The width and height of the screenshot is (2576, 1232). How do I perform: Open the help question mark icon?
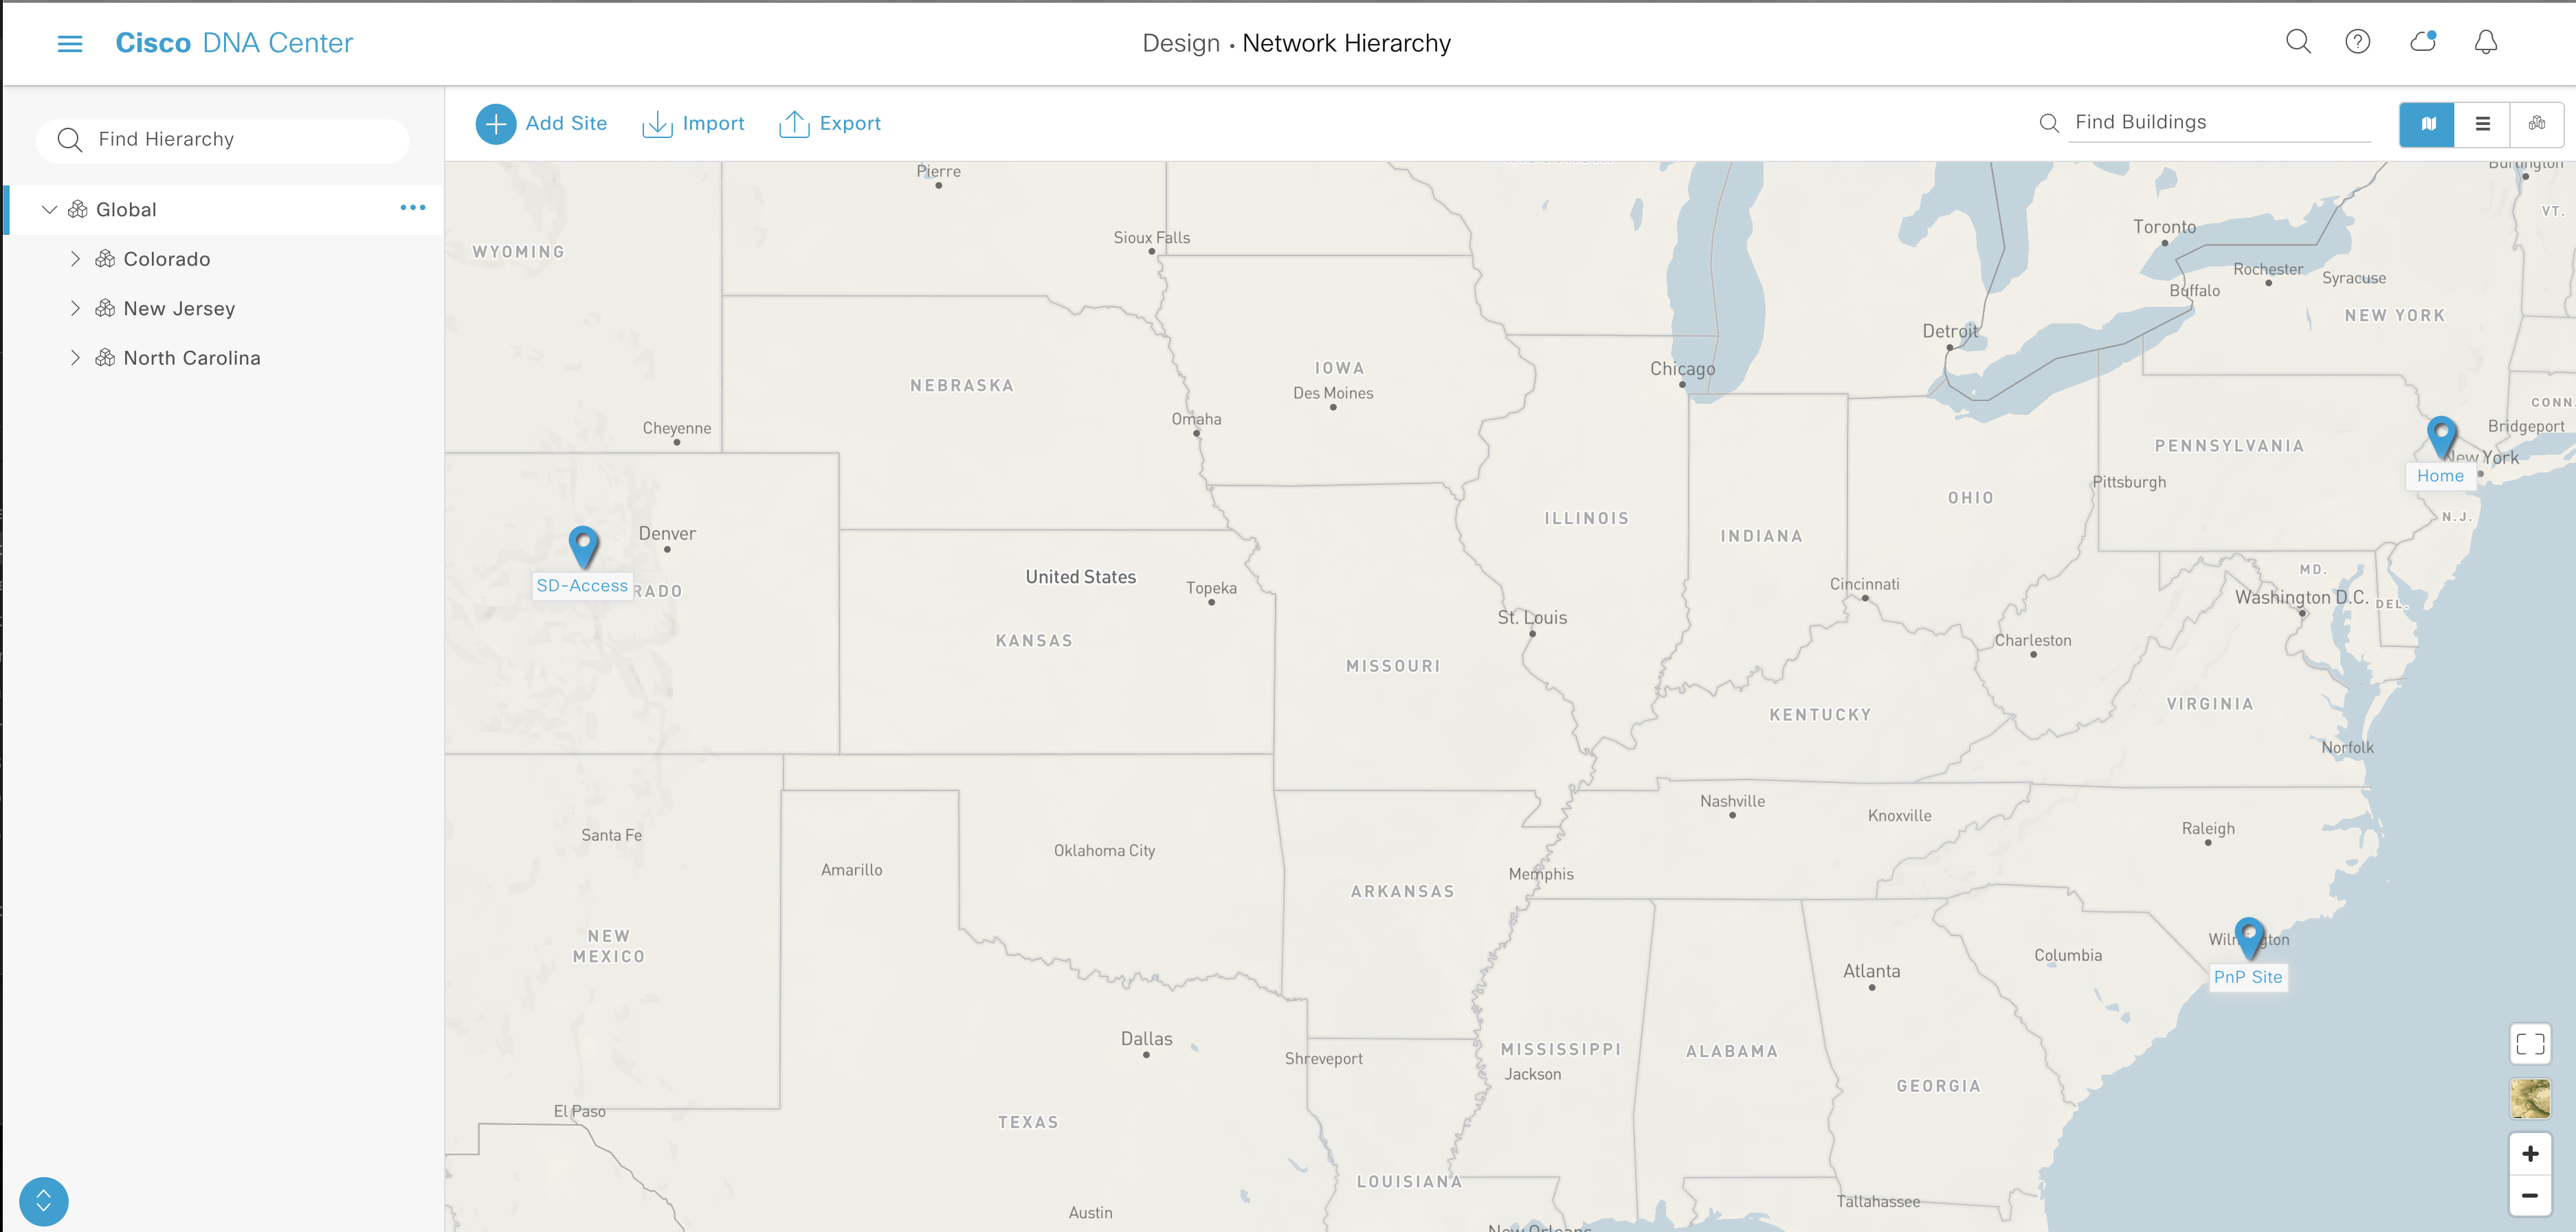tap(2357, 42)
